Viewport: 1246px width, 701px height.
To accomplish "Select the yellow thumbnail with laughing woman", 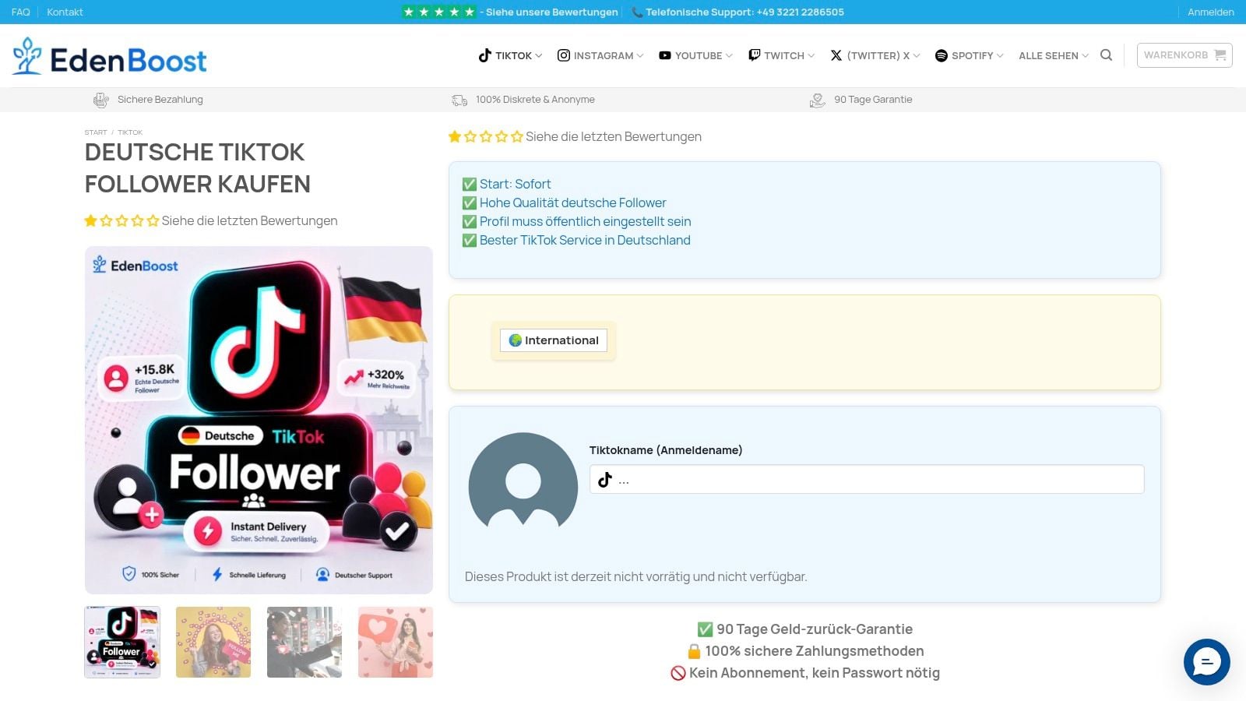I will (x=213, y=642).
